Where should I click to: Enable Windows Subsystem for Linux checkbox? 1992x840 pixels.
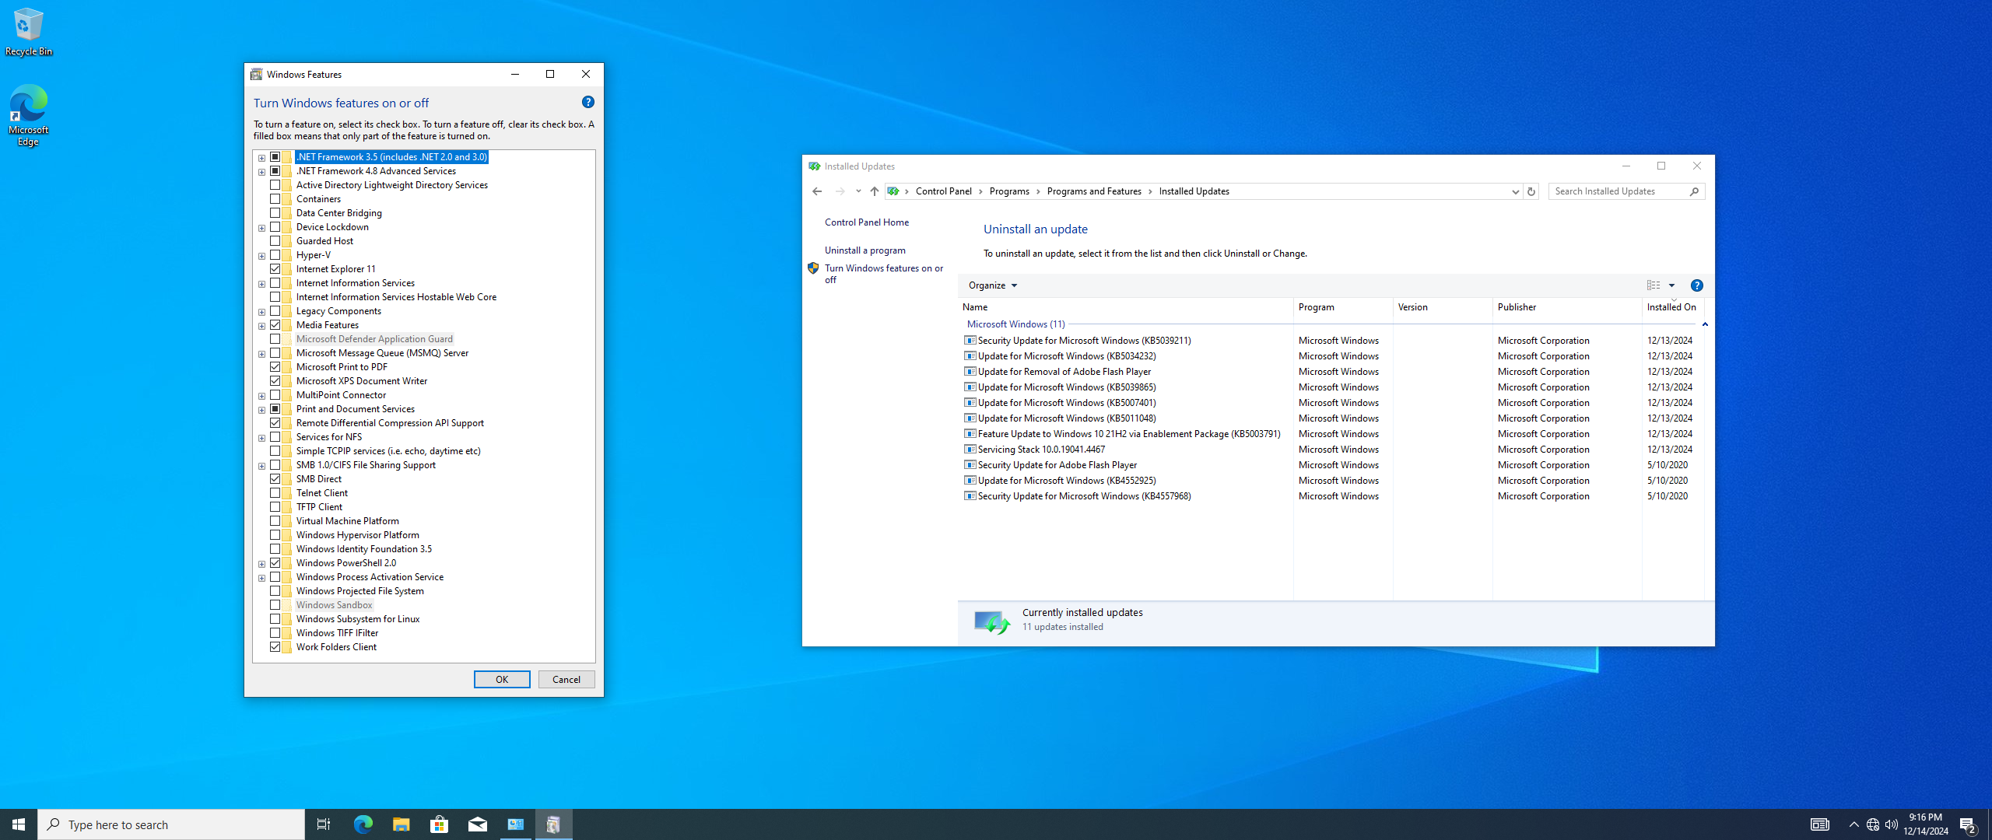[275, 619]
